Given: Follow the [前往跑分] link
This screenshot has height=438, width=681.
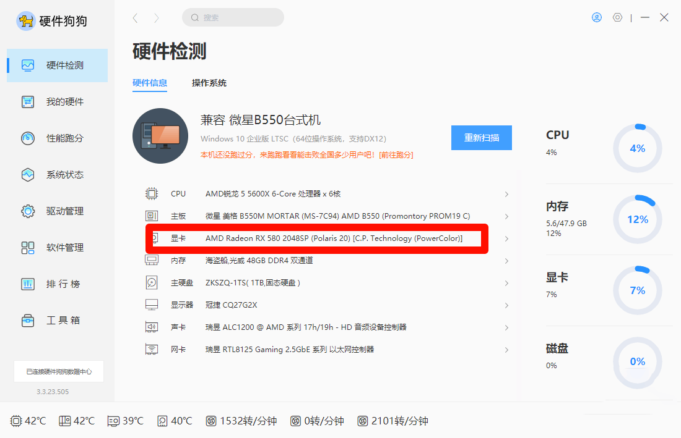Looking at the screenshot, I should click(396, 155).
